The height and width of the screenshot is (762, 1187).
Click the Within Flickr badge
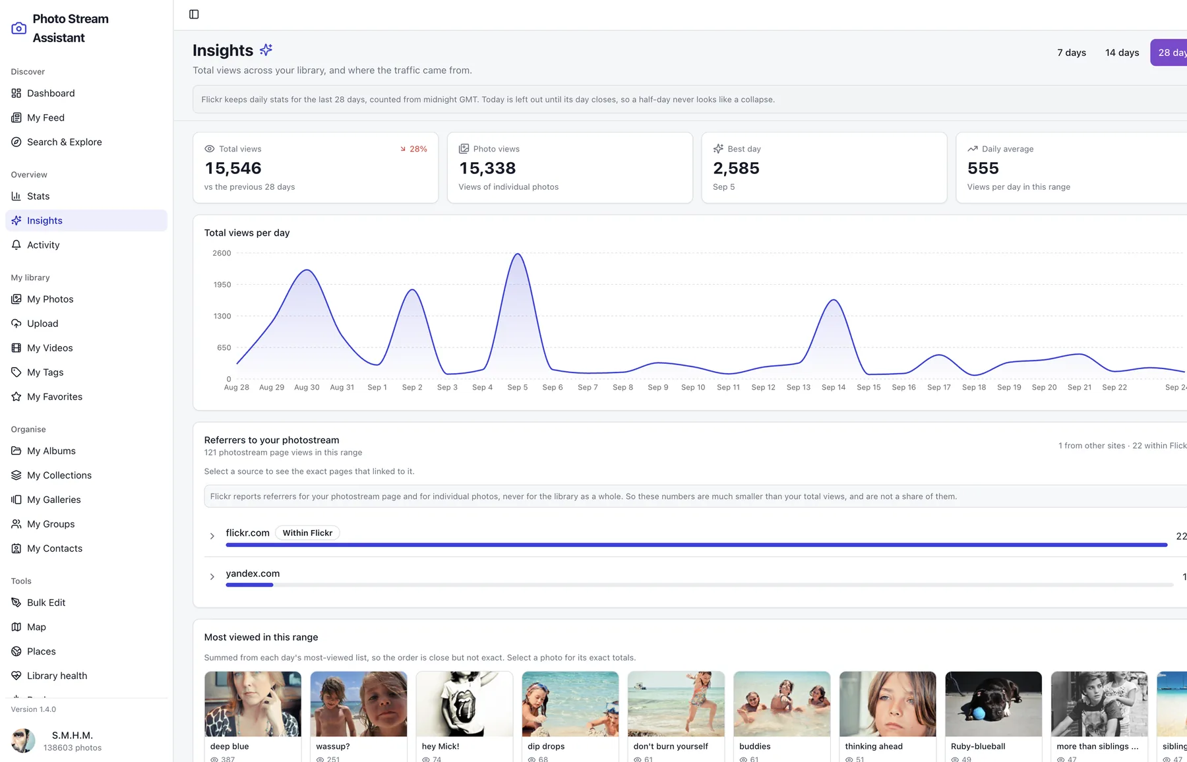pyautogui.click(x=307, y=533)
